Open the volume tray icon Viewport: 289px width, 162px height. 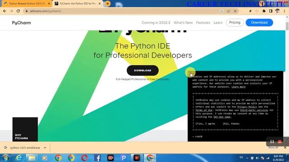[257, 158]
